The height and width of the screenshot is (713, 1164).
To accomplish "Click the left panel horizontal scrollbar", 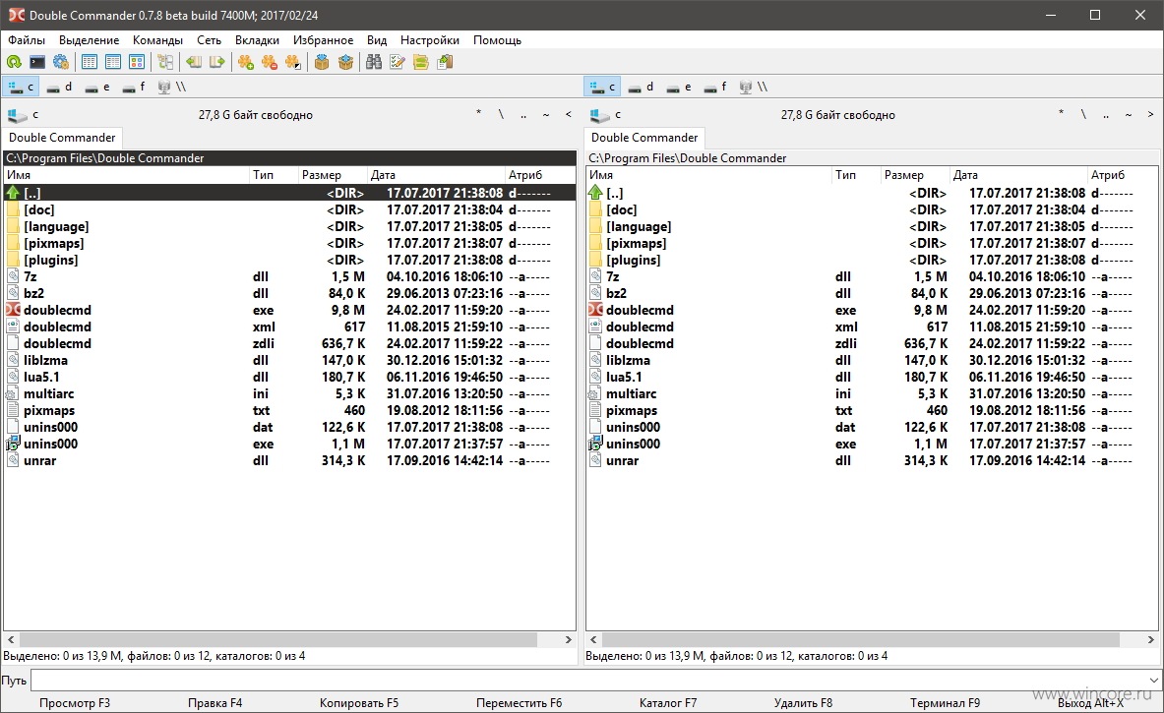I will [x=278, y=639].
